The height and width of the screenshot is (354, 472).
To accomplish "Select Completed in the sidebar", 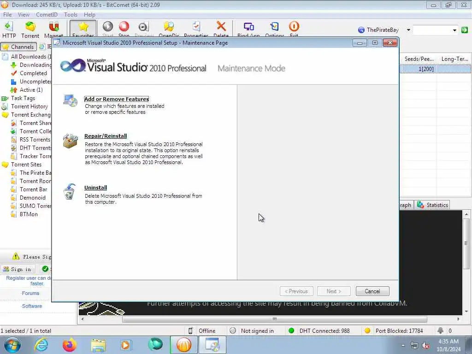I will pos(29,73).
